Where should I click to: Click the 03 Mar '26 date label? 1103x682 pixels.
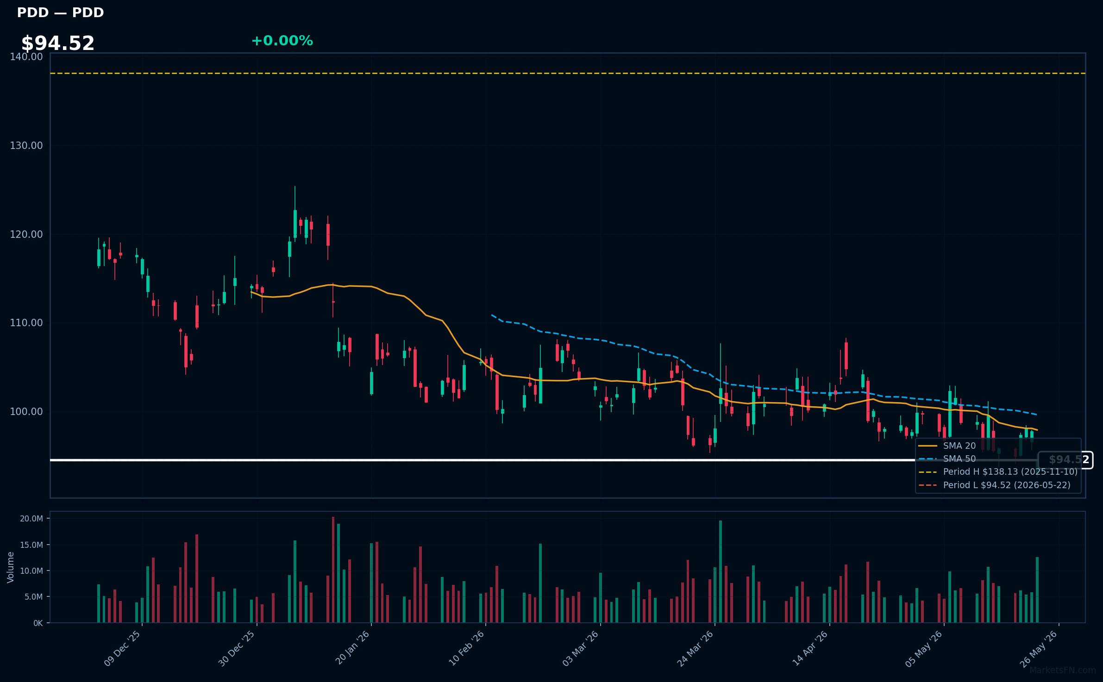[x=581, y=649]
